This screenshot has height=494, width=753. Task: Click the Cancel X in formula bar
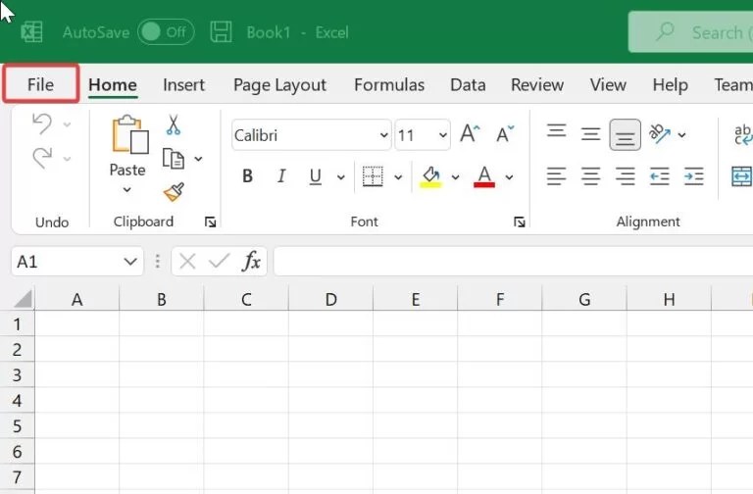coord(187,262)
